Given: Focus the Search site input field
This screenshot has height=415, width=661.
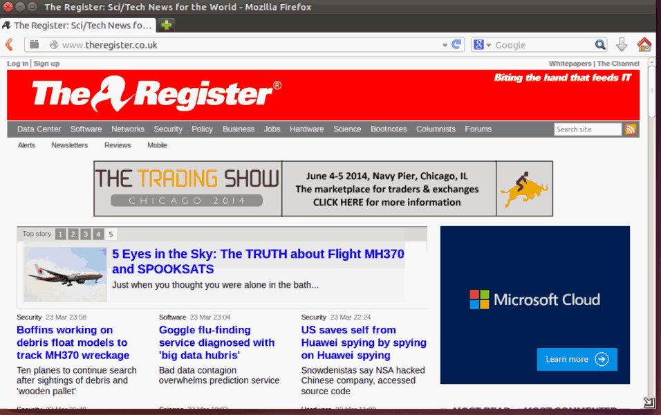Looking at the screenshot, I should [x=588, y=129].
